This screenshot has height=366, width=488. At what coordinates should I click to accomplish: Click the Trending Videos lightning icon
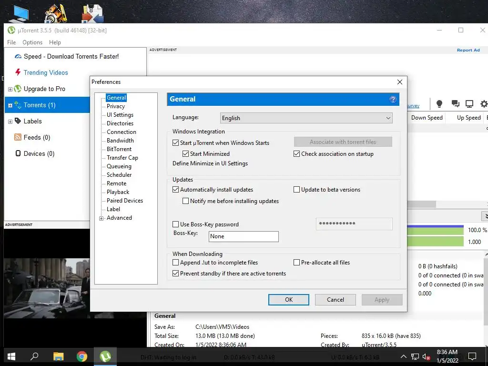tap(18, 72)
